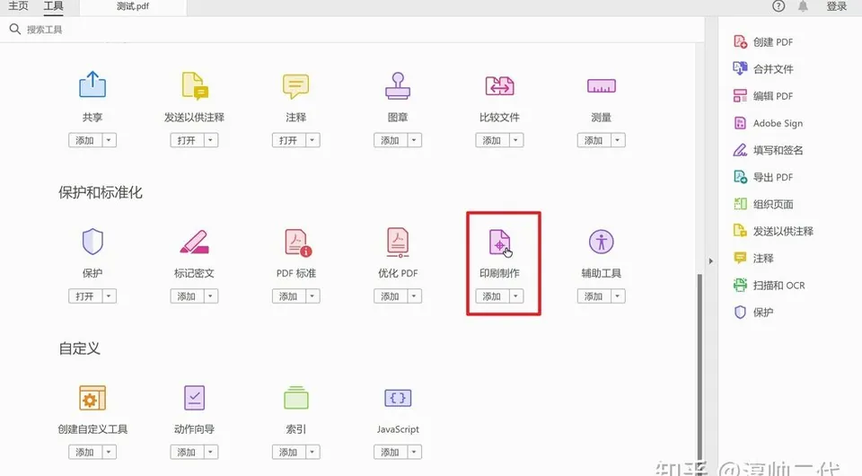Image resolution: width=862 pixels, height=476 pixels.
Task: Open the dropdown arrow under 测量
Action: pos(618,140)
